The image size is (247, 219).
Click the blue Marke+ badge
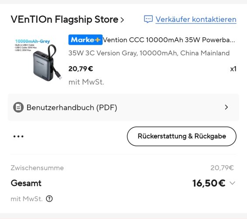click(x=85, y=40)
